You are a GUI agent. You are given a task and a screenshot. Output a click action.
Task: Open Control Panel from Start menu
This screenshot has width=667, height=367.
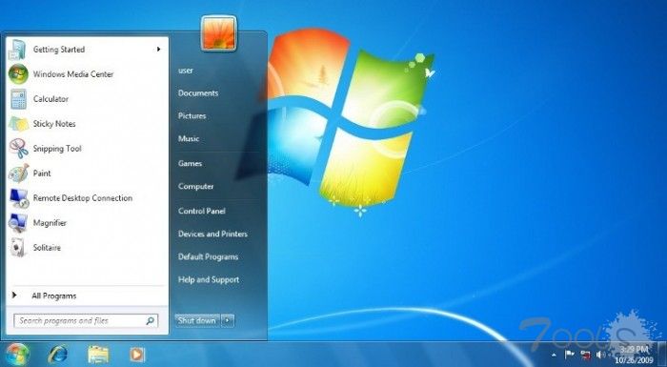coord(202,211)
